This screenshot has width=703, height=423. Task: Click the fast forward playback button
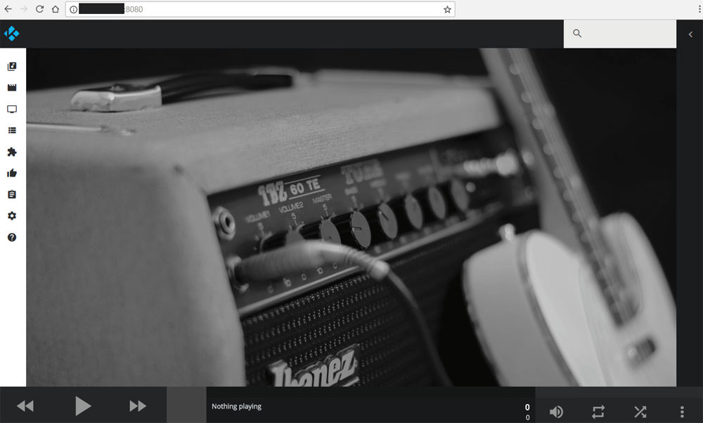pyautogui.click(x=138, y=406)
